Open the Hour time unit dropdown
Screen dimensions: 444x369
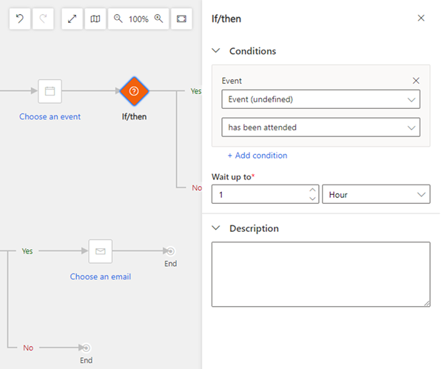tap(376, 195)
